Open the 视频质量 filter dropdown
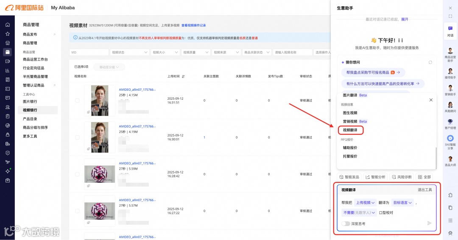This screenshot has width=458, height=240. pyautogui.click(x=195, y=52)
